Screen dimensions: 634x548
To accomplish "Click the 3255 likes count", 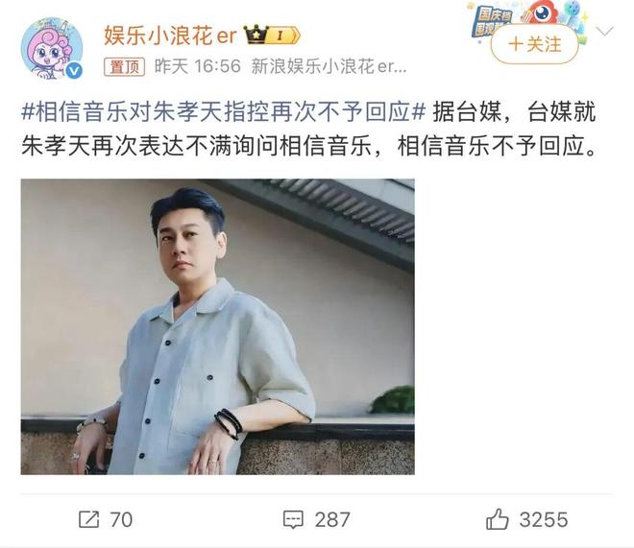I will click(544, 520).
